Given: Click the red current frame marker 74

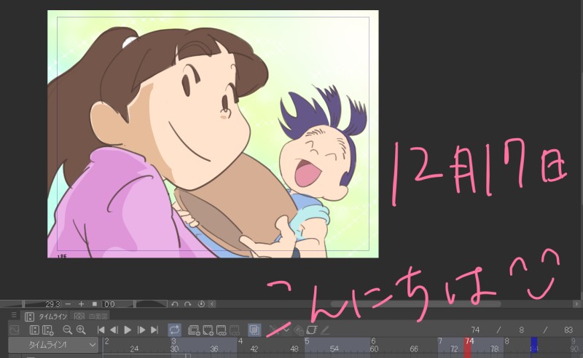Looking at the screenshot, I should (467, 348).
